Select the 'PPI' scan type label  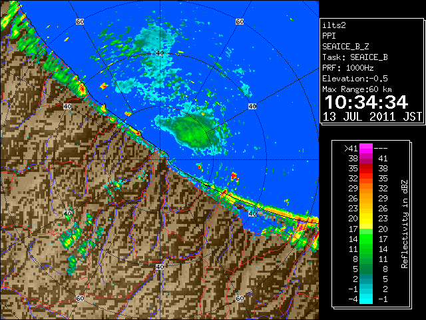pos(329,36)
